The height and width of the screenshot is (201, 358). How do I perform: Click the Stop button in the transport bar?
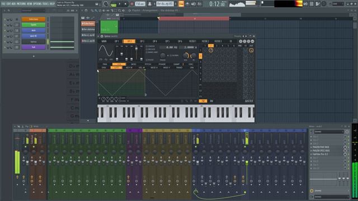coord(125,4)
